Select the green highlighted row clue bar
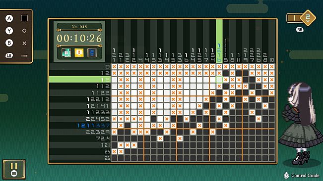The width and height of the screenshot is (323, 181). [x=80, y=80]
